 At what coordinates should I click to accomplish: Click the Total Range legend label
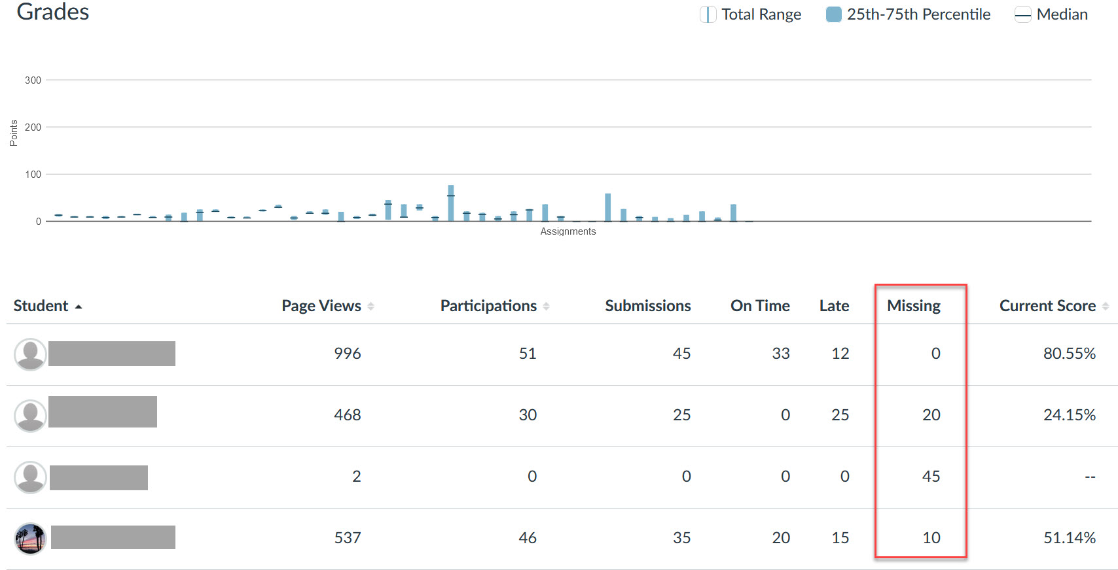point(761,14)
